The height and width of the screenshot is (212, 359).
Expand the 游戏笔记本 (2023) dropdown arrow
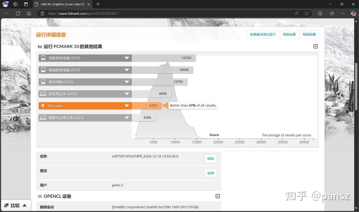click(x=127, y=94)
